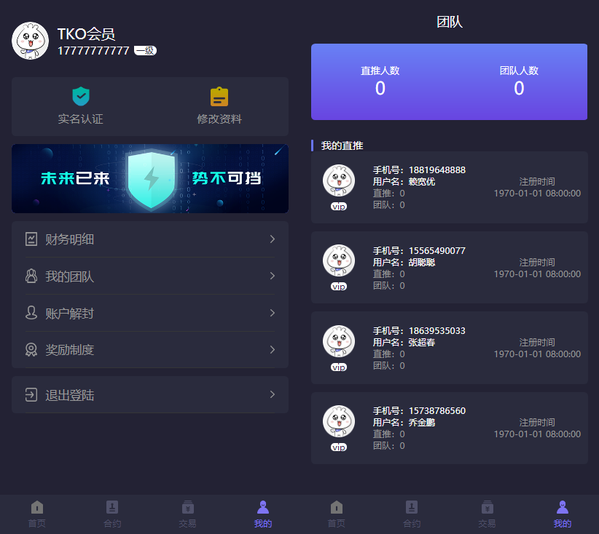
Task: Click the 退出登陆 exit icon
Action: 31,394
